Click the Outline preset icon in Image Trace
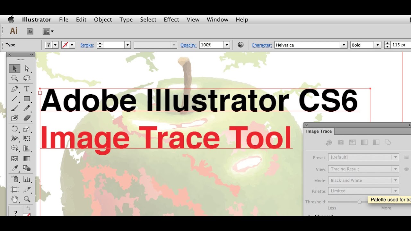 [388, 142]
